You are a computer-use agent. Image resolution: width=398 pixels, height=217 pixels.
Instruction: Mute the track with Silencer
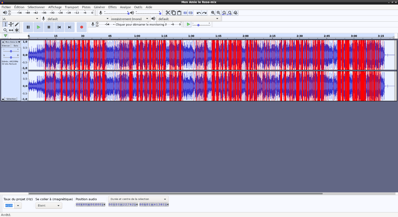(6, 45)
